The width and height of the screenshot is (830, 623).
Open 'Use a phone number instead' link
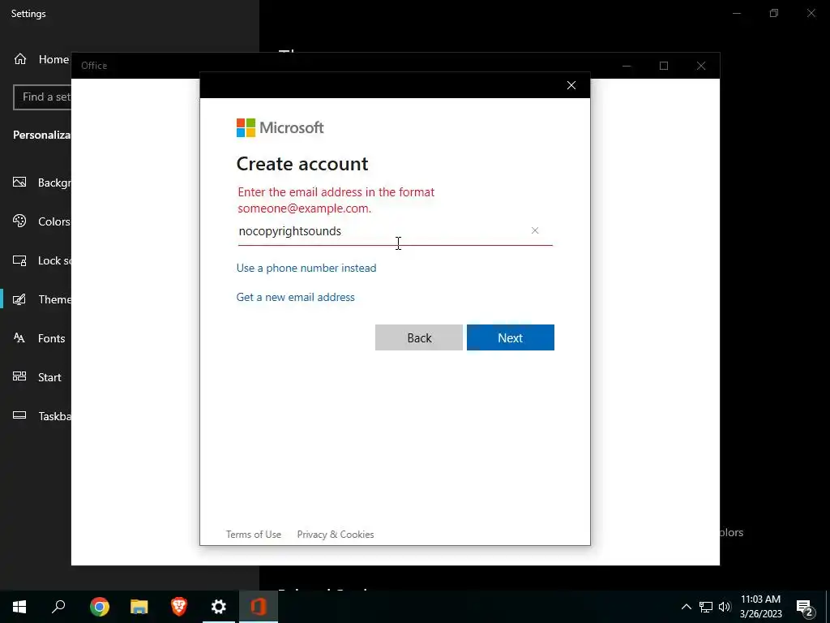[306, 268]
